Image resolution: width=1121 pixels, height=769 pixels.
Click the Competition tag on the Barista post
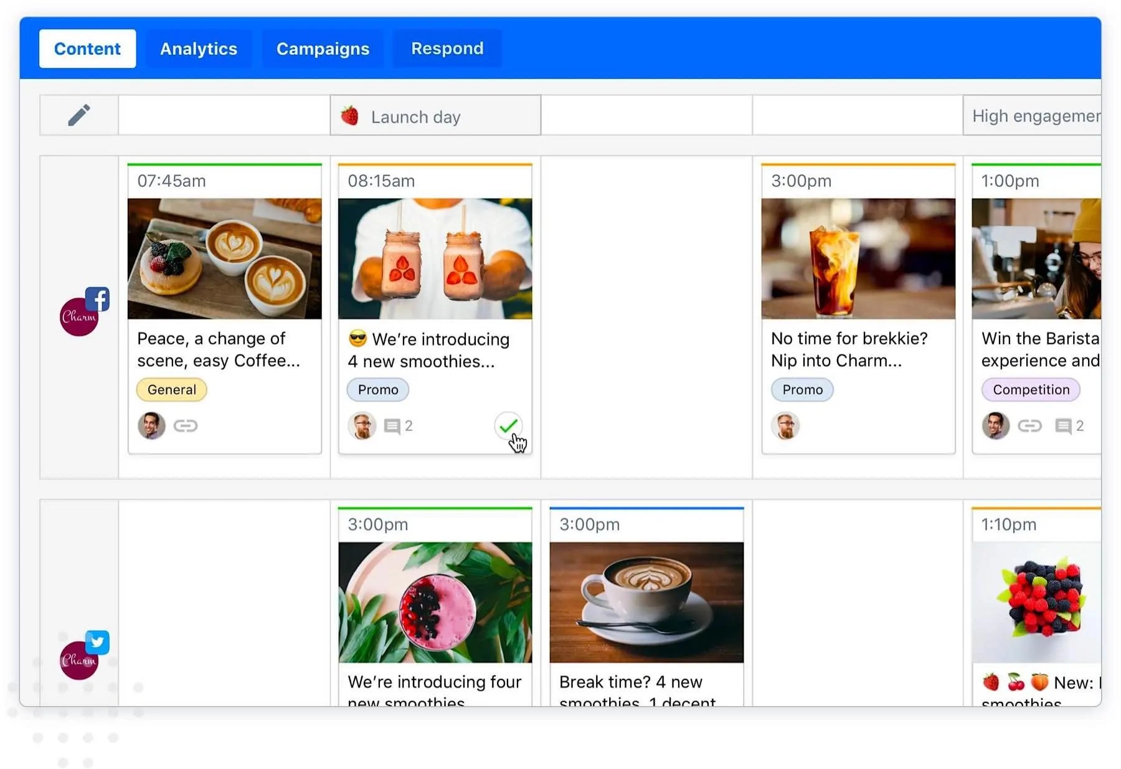[x=1031, y=390]
